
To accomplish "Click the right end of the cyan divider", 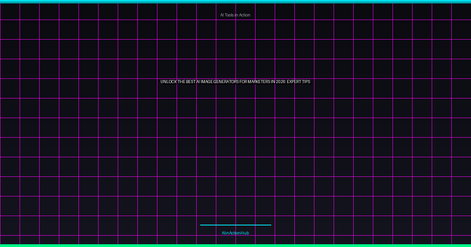I will [270, 225].
